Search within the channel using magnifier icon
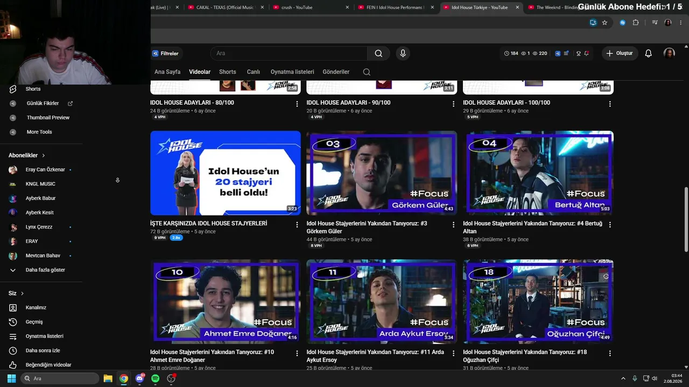This screenshot has width=689, height=387. [x=367, y=72]
